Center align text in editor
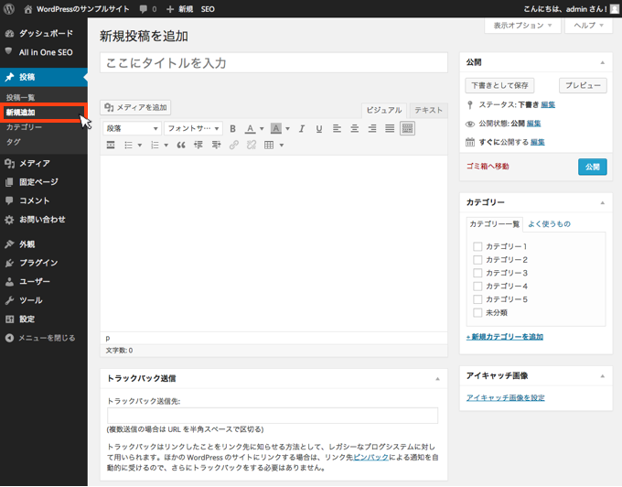Viewport: 622px width, 487px height. 355,128
